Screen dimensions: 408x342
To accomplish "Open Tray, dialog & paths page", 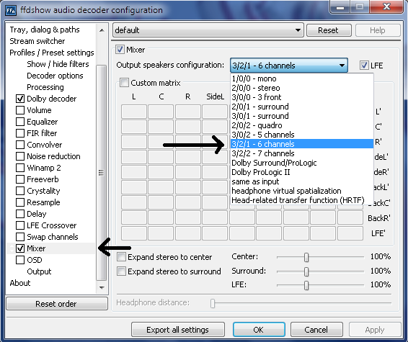I will (x=45, y=30).
